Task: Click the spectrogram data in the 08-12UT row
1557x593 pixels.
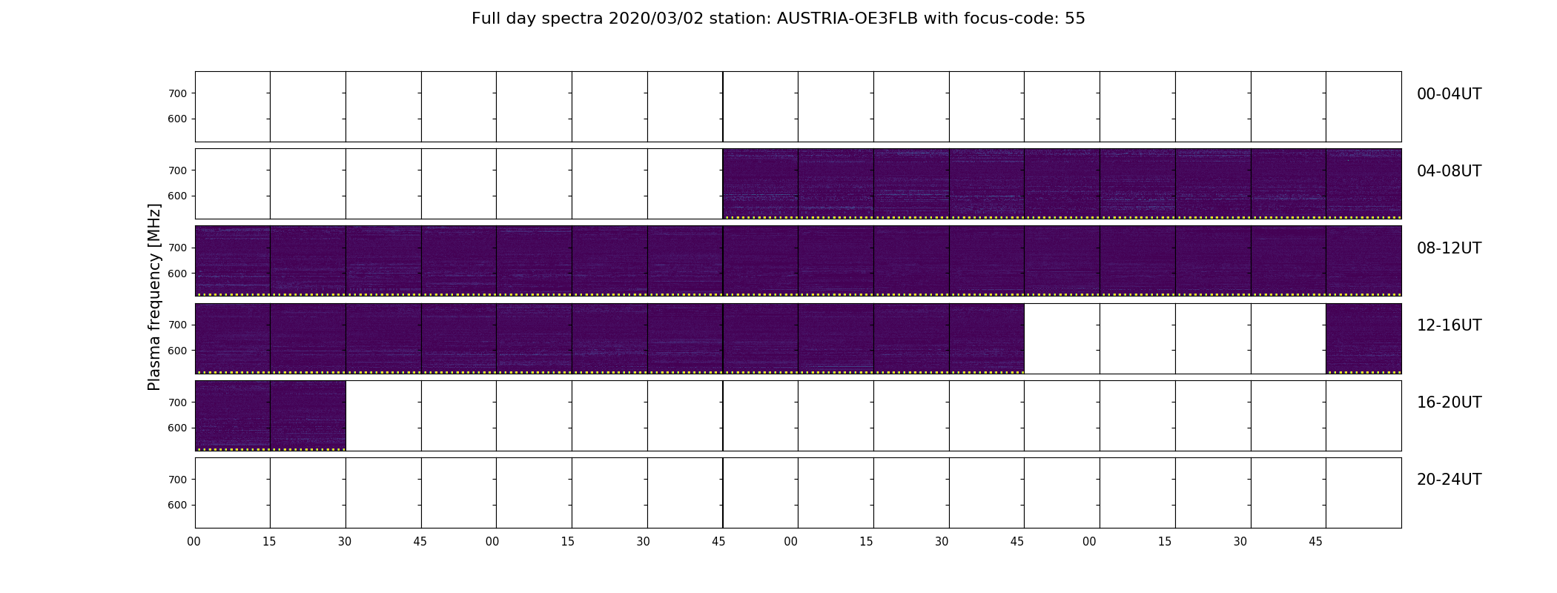Action: 798,261
